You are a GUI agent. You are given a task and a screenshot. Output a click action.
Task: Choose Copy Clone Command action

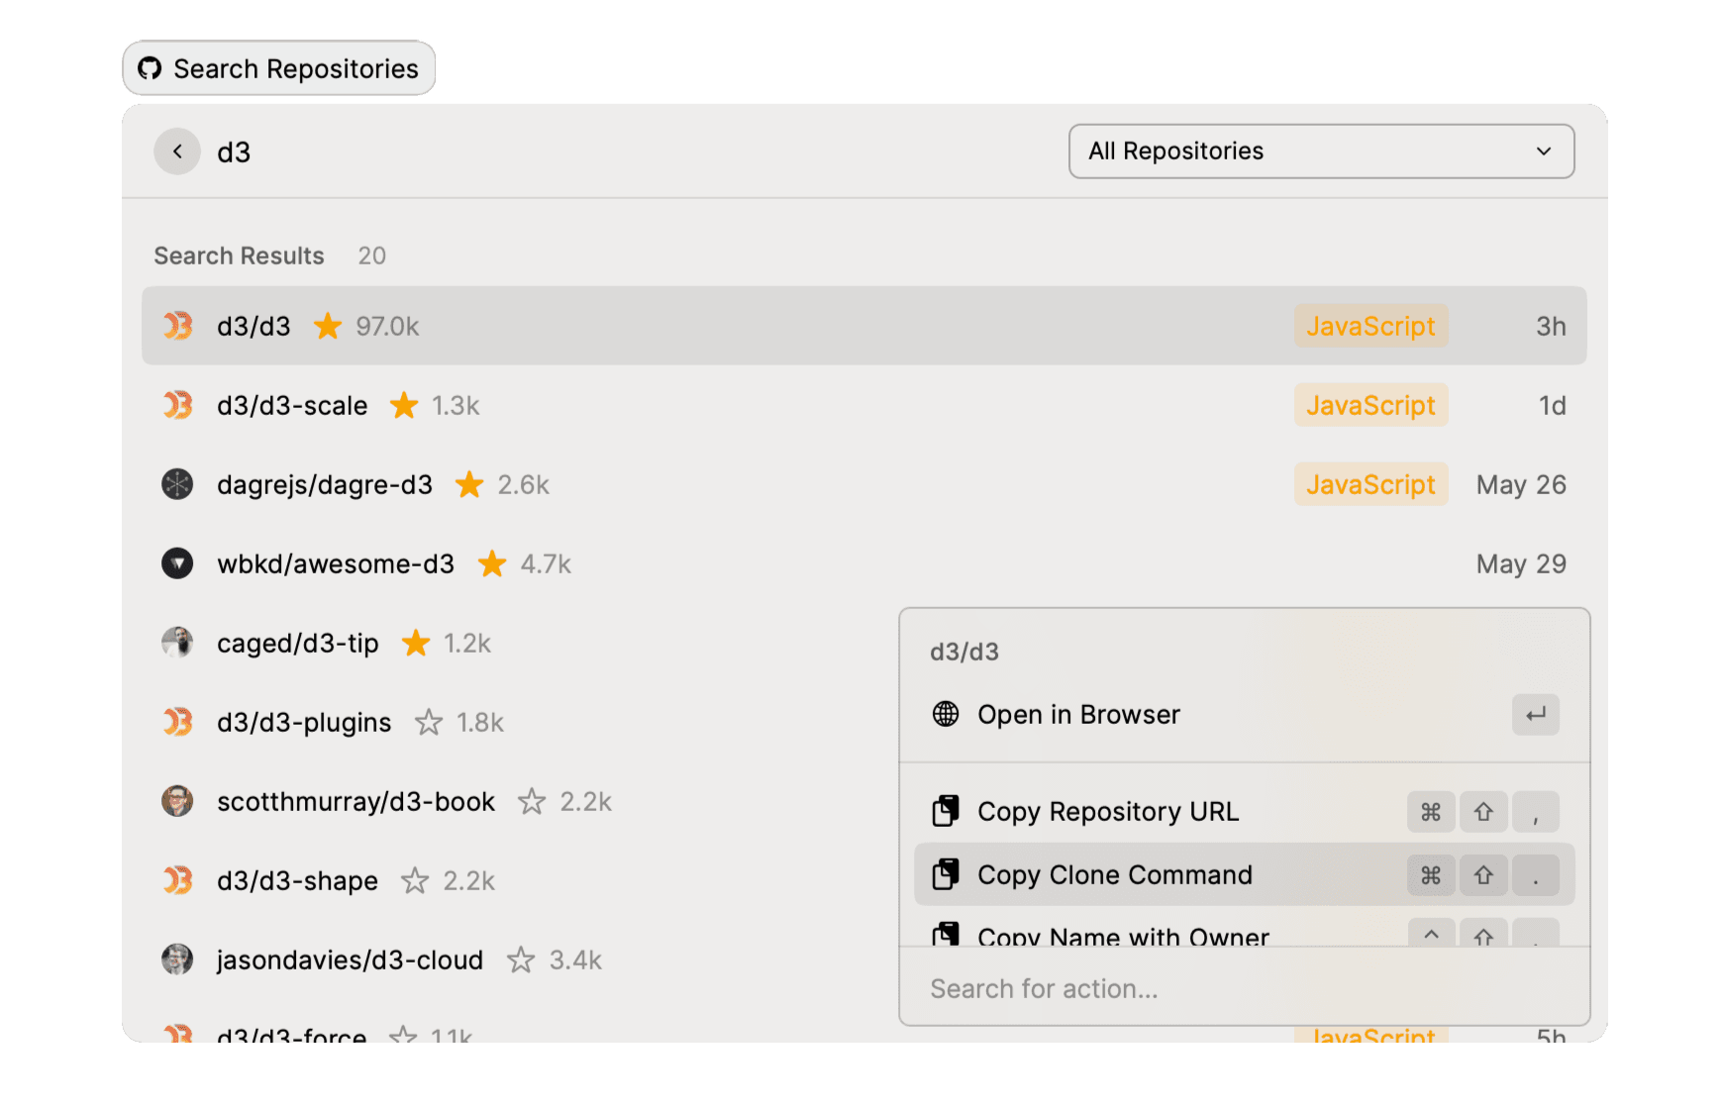tap(1244, 875)
